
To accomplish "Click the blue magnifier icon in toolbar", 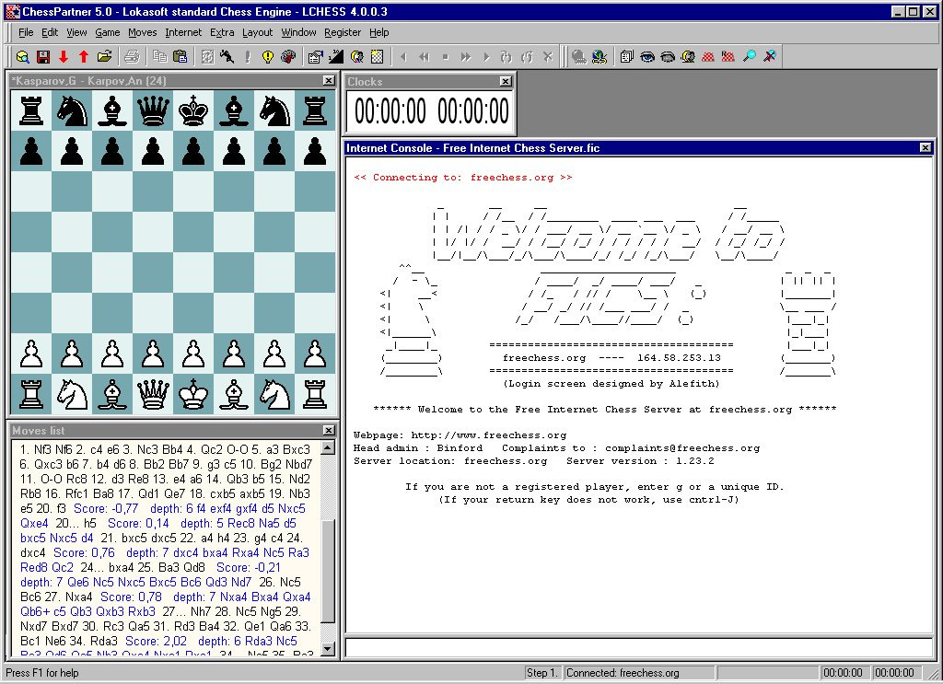I will click(750, 56).
